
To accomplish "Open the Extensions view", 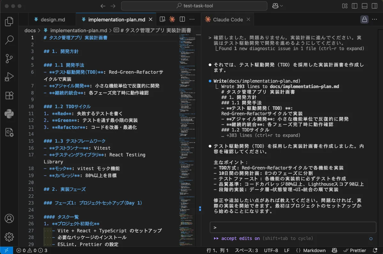I will [x=9, y=95].
